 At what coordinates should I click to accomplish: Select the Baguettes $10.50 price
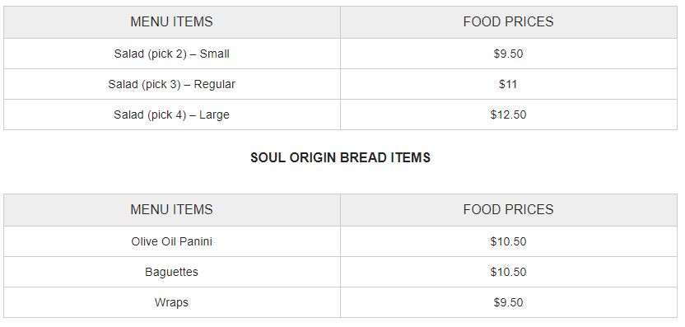pyautogui.click(x=509, y=272)
